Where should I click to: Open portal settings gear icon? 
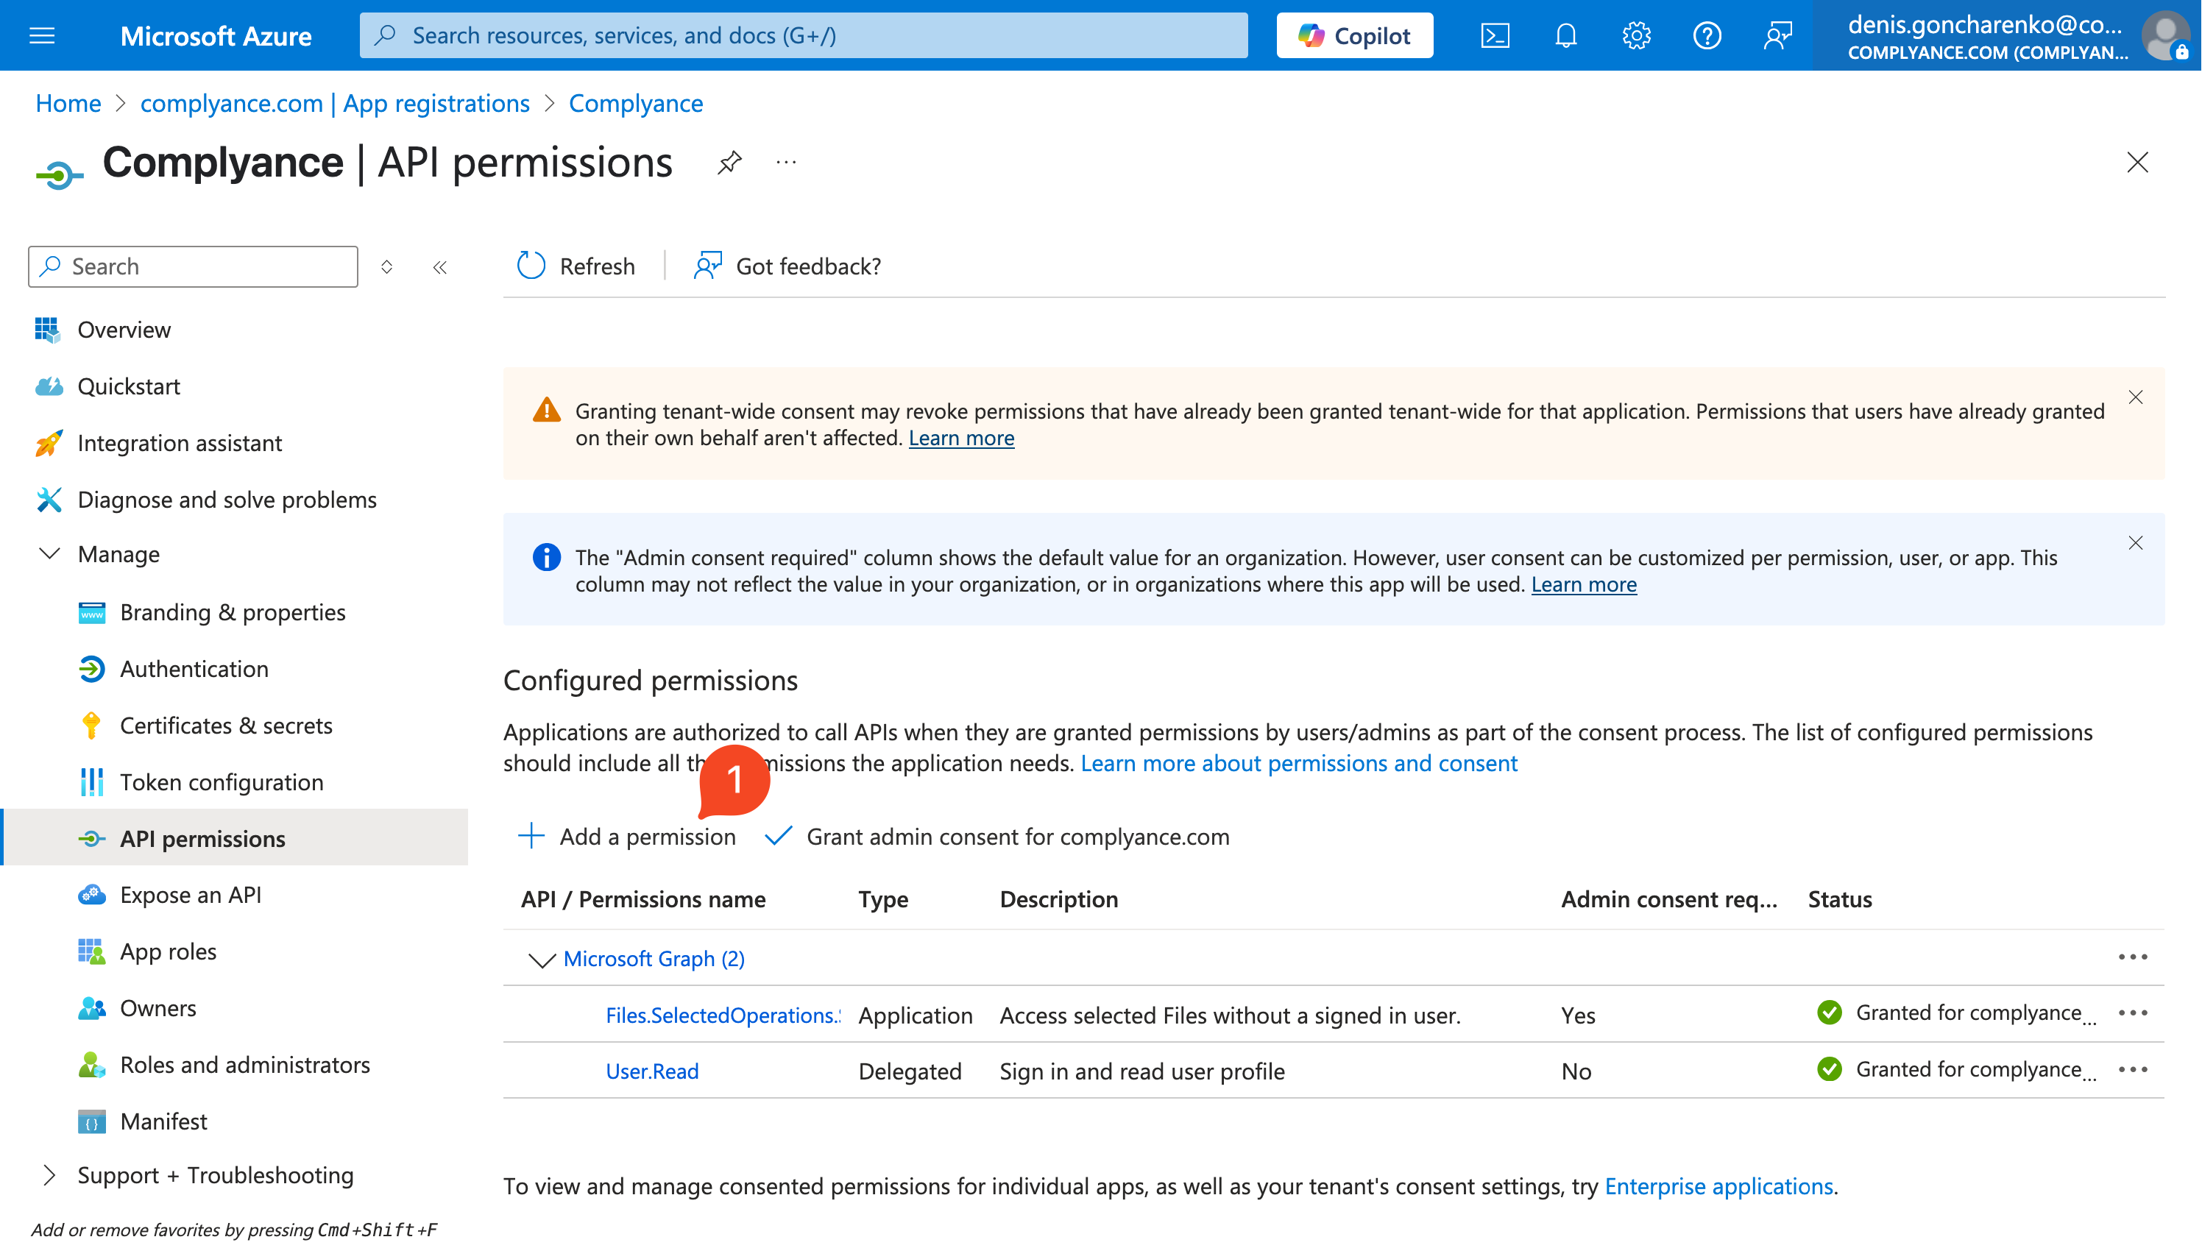pyautogui.click(x=1636, y=36)
